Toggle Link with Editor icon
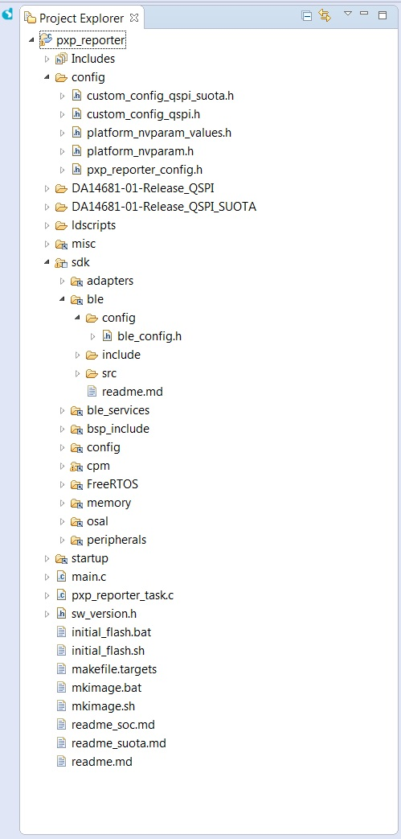Viewport: 401px width, 839px height. coord(325,15)
